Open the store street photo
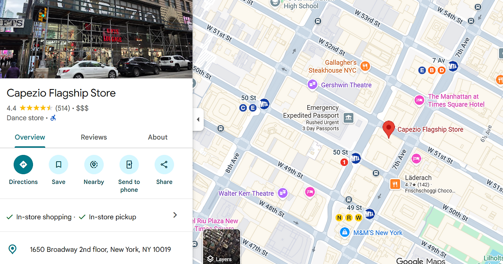Image resolution: width=503 pixels, height=264 pixels. (96, 39)
